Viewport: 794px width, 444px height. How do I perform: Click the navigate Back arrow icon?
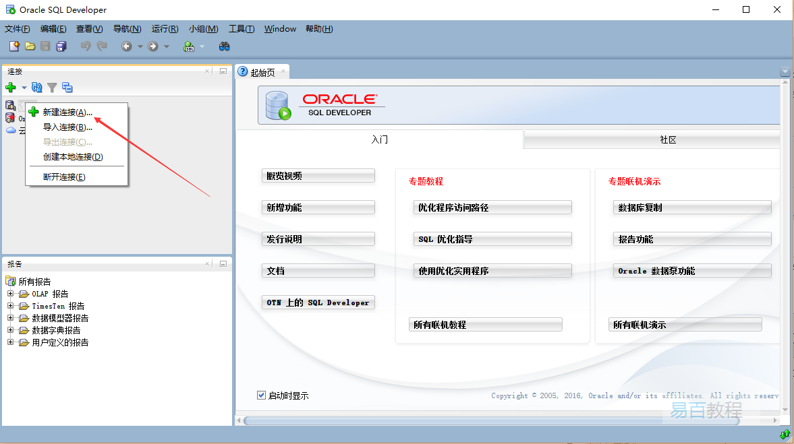click(x=126, y=46)
